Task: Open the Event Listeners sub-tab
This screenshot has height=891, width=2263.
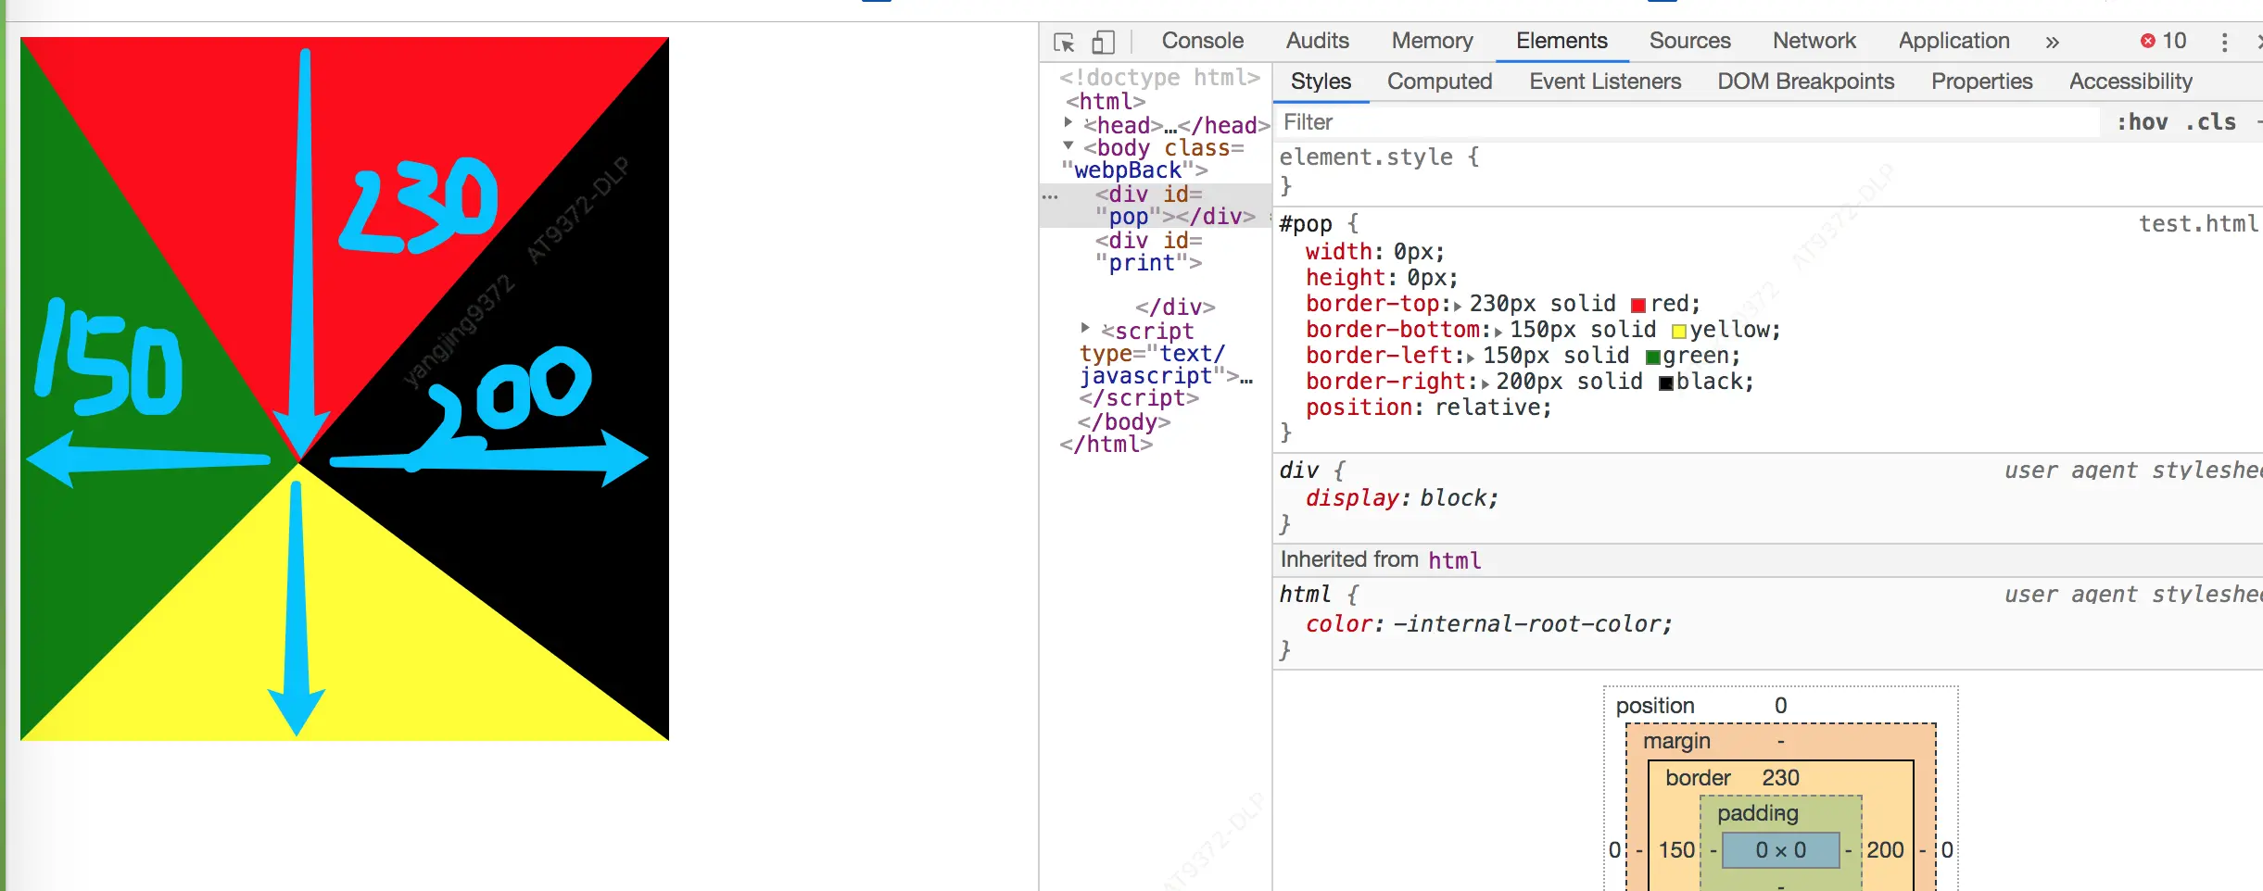Action: 1605,82
